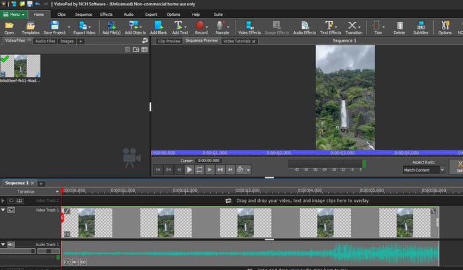463x270 pixels.
Task: Add a new bin tab with plus
Action: (80, 41)
